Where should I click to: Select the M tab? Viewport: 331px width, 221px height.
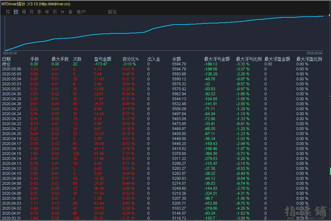[63, 12]
